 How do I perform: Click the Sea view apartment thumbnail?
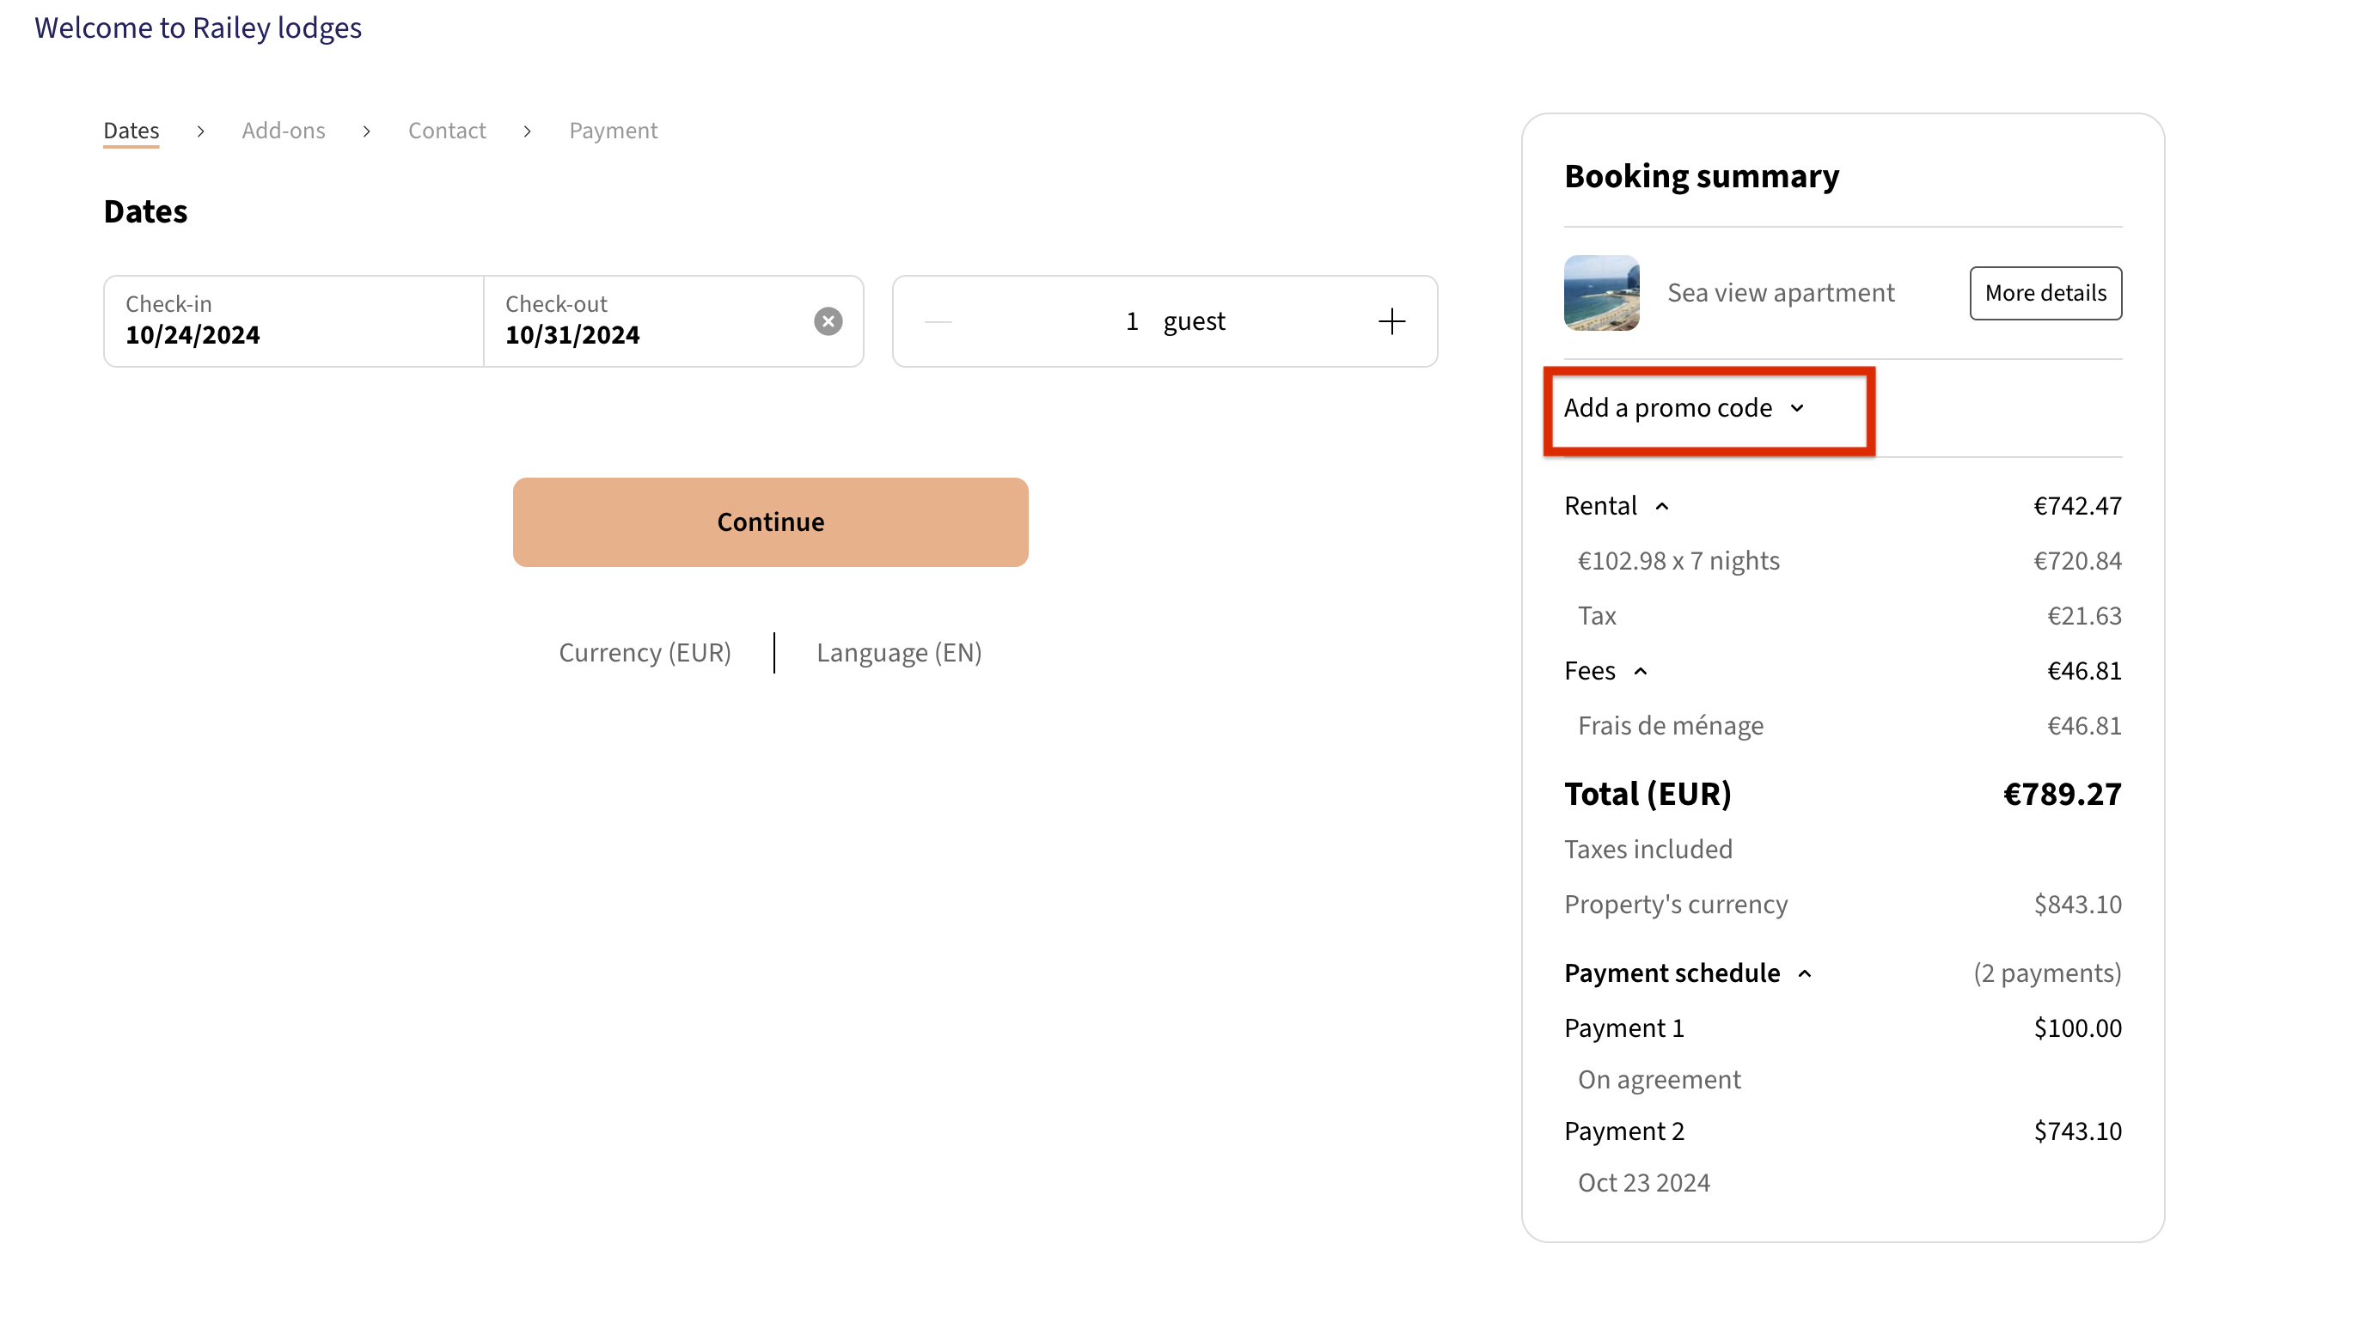tap(1601, 293)
